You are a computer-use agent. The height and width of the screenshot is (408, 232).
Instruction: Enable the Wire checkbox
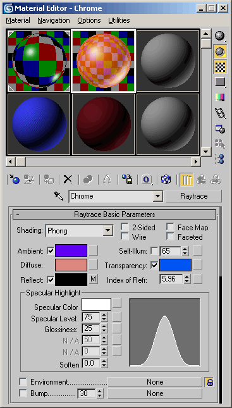(125, 237)
